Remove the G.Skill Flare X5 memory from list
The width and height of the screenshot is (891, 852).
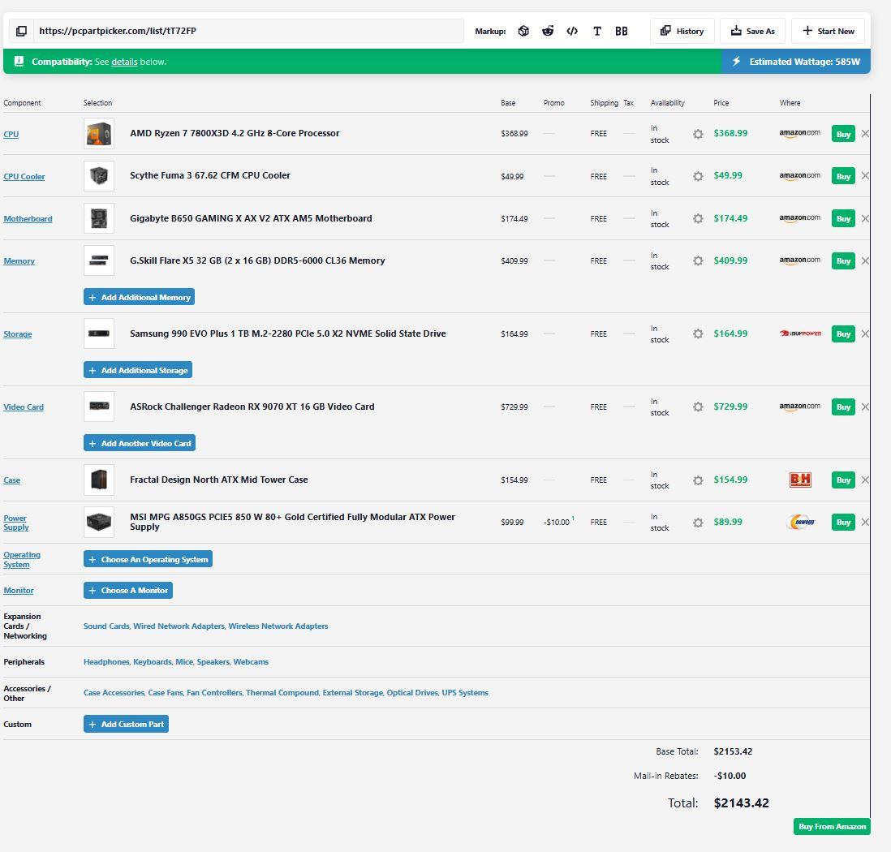coord(865,260)
